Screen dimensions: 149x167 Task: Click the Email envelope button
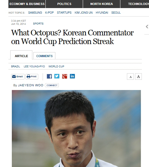(x=18, y=77)
